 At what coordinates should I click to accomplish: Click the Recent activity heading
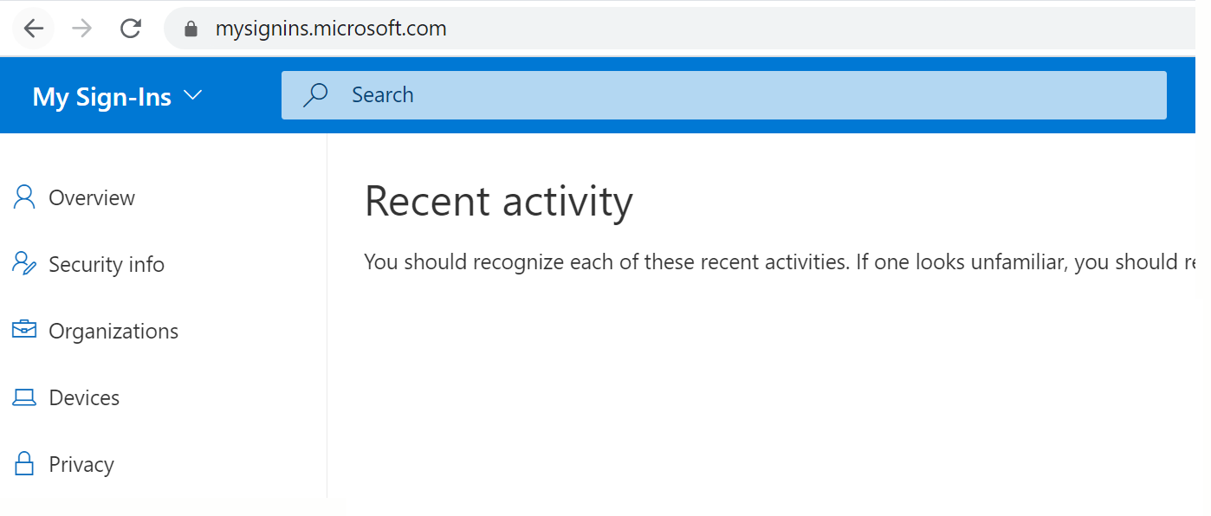tap(499, 202)
